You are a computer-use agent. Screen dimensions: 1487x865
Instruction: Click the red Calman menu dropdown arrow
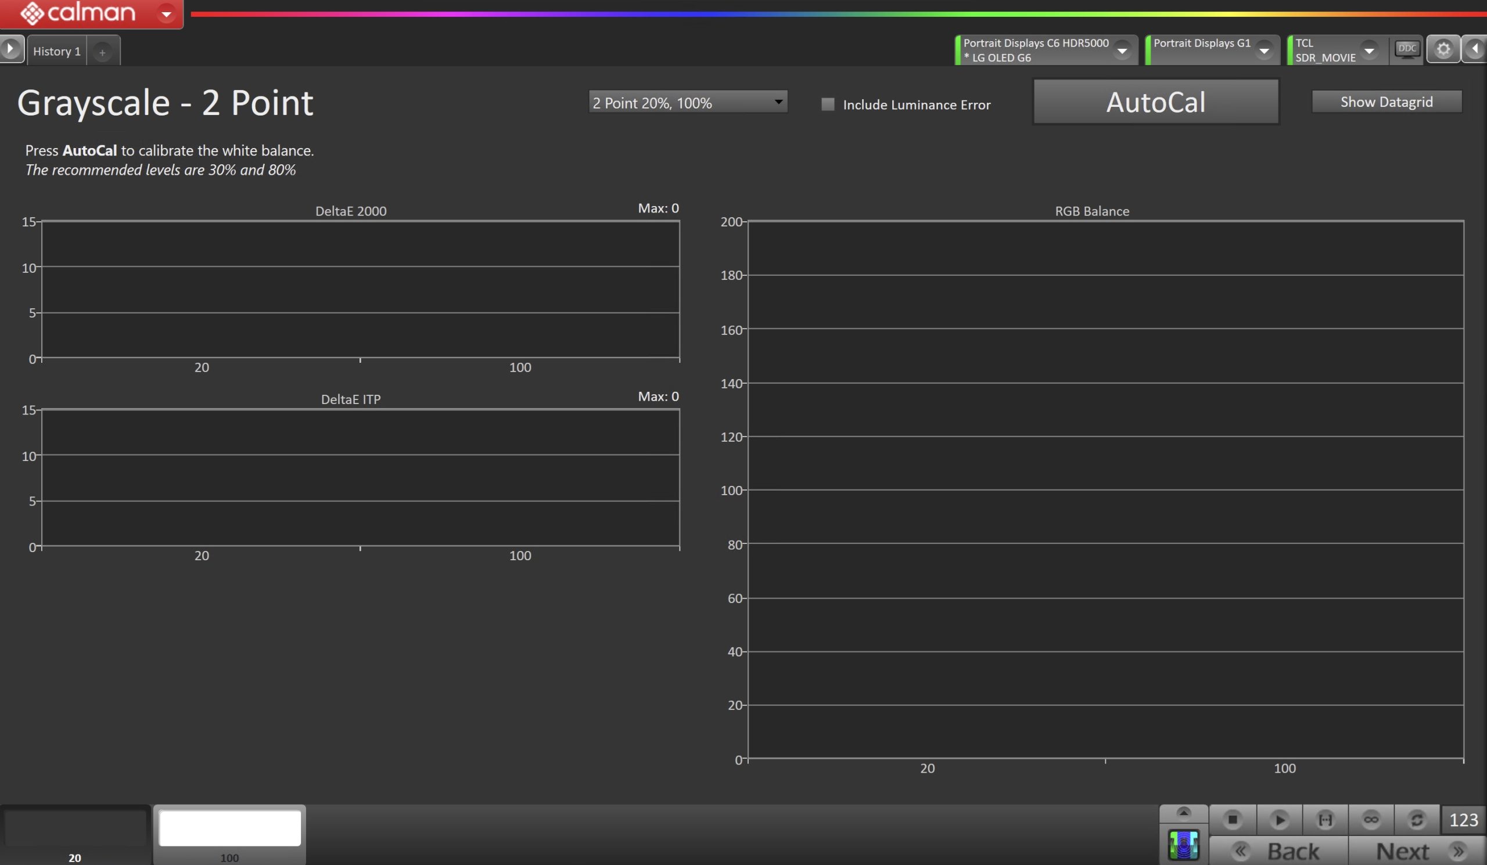tap(167, 13)
